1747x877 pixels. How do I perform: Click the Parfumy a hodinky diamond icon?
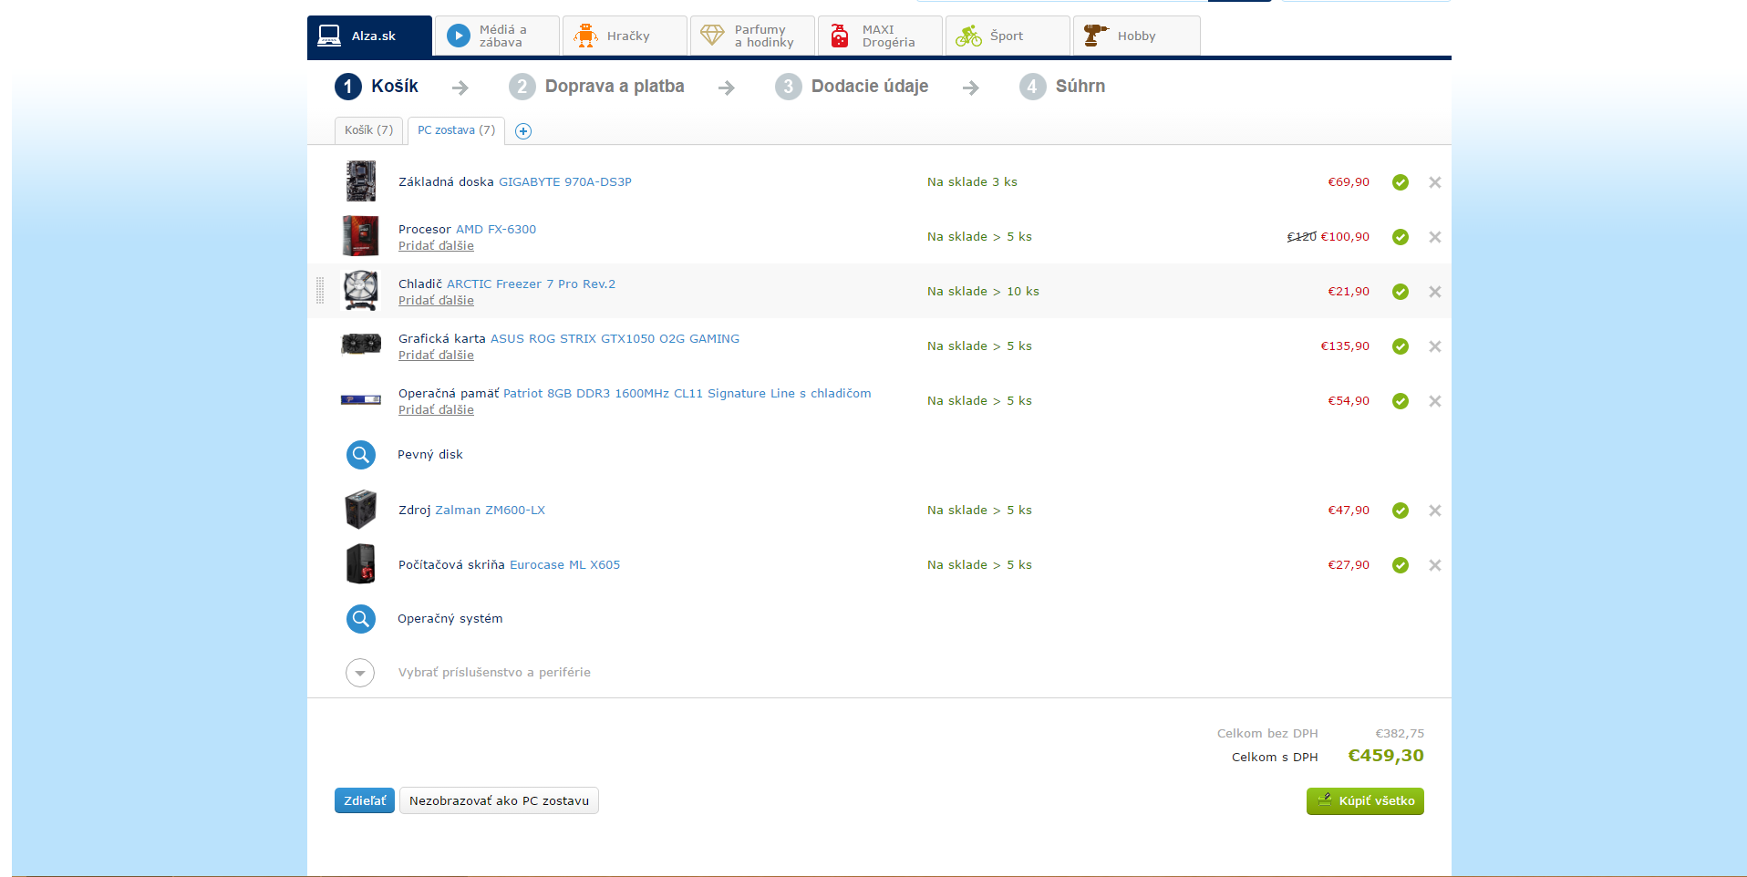712,36
